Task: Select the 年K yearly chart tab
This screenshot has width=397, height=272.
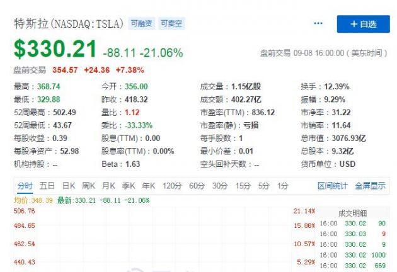Action: pos(148,186)
